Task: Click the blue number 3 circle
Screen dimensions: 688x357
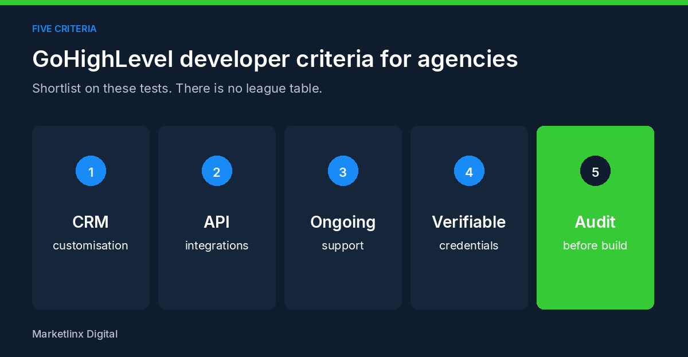Action: pos(343,170)
